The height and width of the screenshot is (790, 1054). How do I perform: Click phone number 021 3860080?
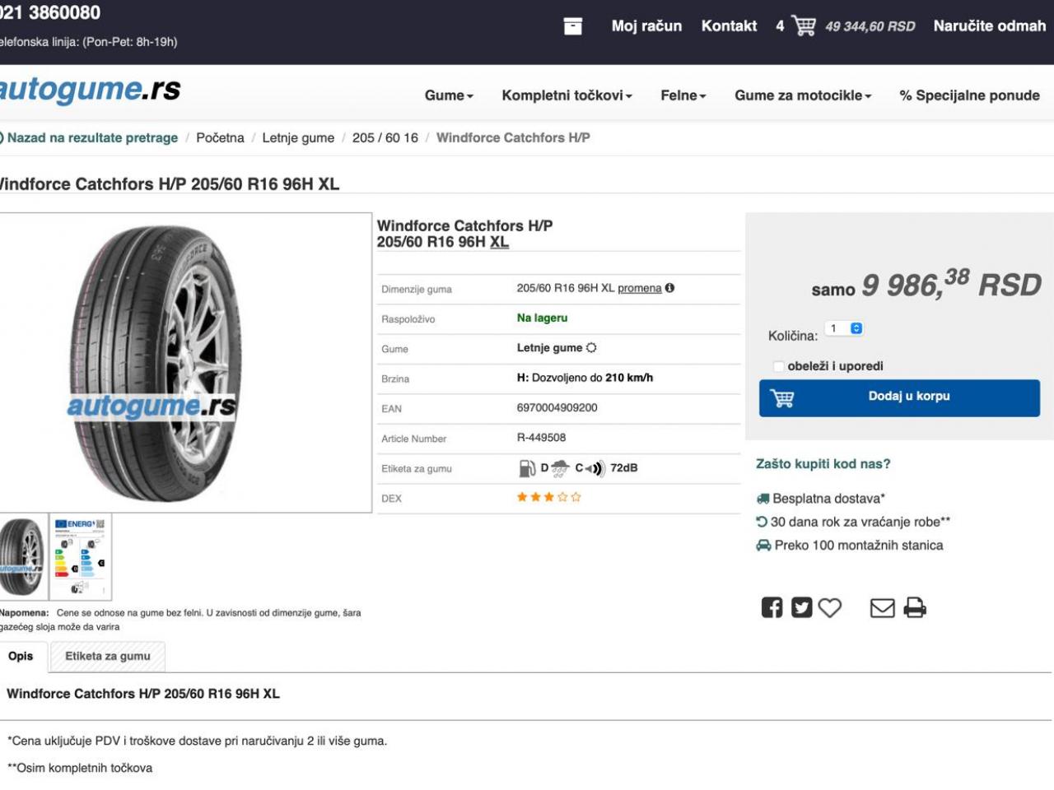click(x=49, y=12)
